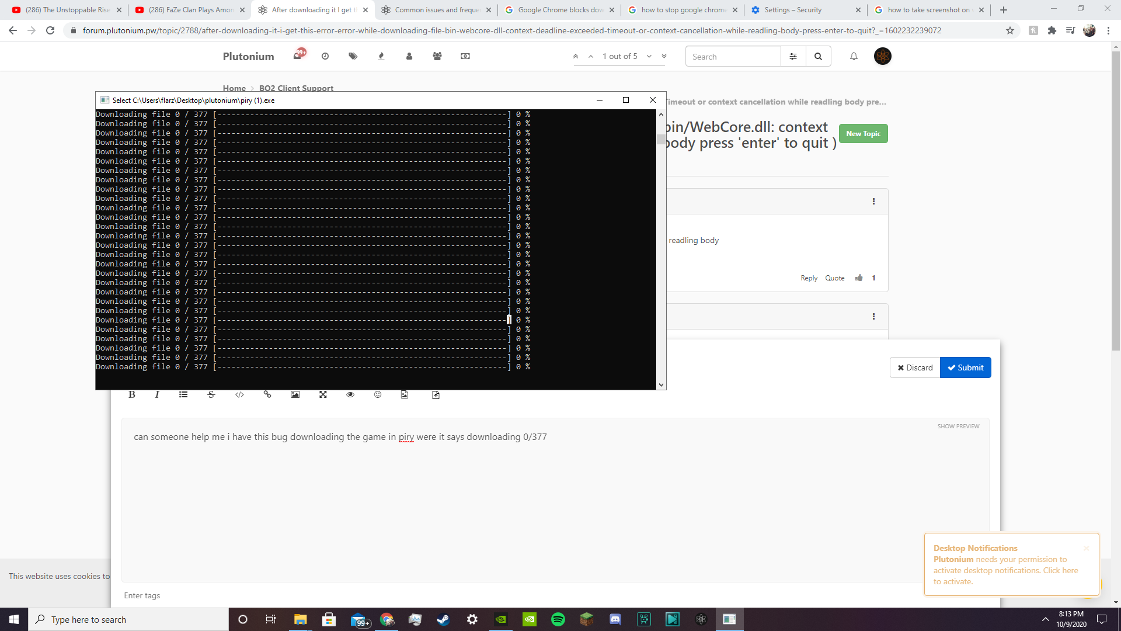The height and width of the screenshot is (631, 1121).
Task: Apply strikethrough formatting in composer
Action: [x=211, y=395]
